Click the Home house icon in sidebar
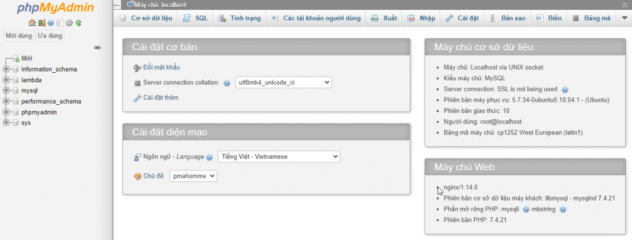 [x=32, y=23]
